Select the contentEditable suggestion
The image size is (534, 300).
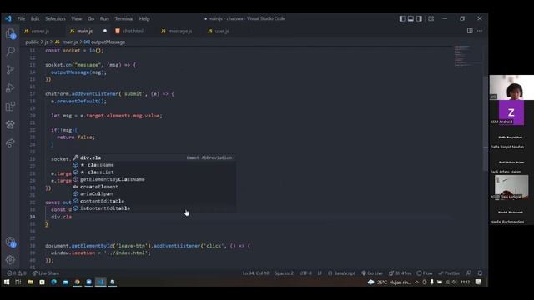point(154,201)
